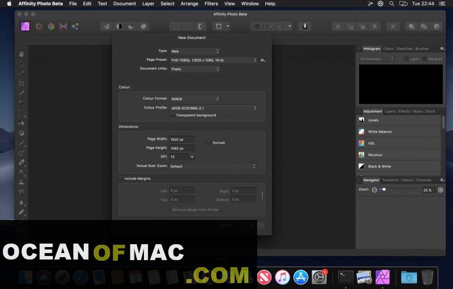
Task: Open Spotlight search in menu bar
Action: [x=392, y=4]
